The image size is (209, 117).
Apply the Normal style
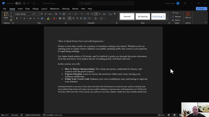pyautogui.click(x=127, y=17)
